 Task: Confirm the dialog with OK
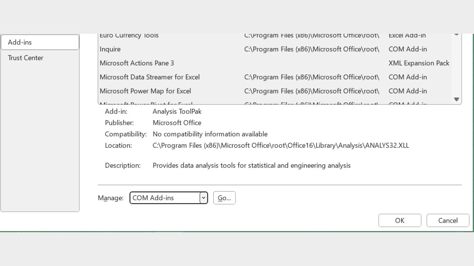pyautogui.click(x=400, y=221)
